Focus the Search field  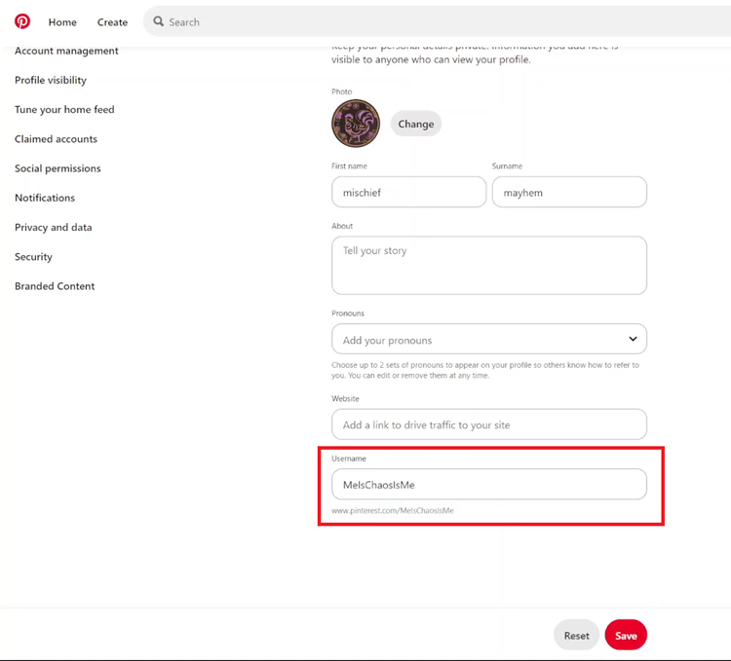(439, 21)
